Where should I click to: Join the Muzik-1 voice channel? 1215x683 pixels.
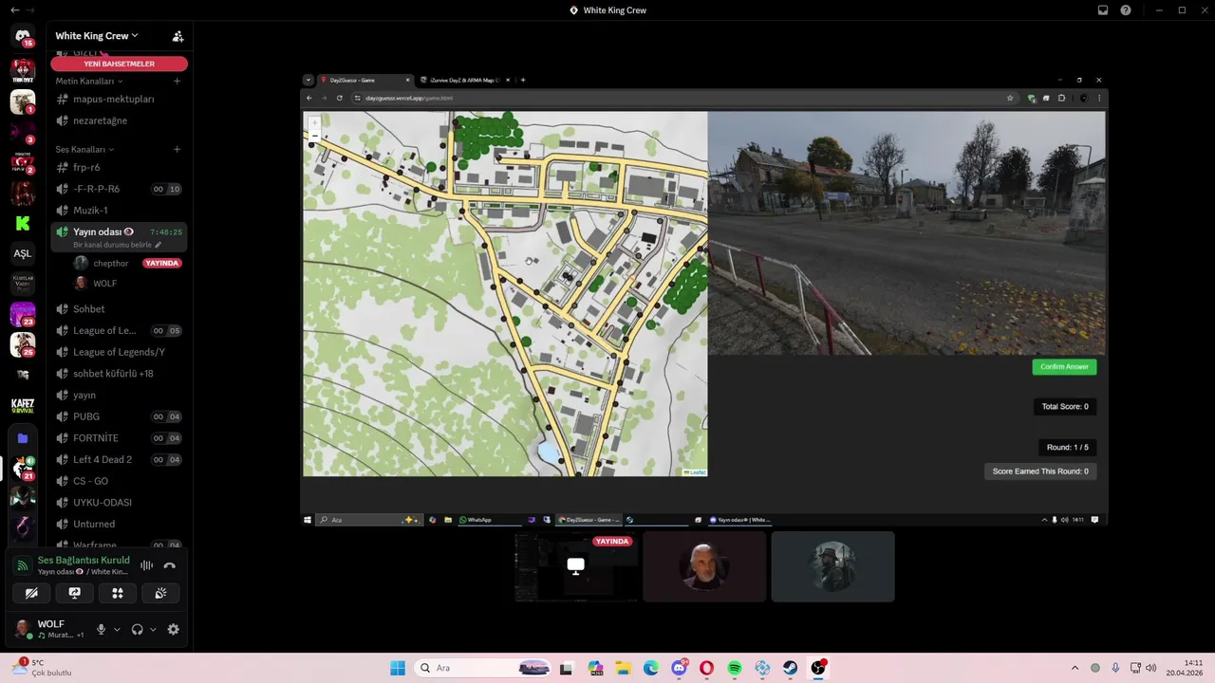(x=119, y=210)
